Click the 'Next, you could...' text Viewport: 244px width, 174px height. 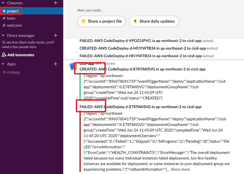[x=90, y=10]
